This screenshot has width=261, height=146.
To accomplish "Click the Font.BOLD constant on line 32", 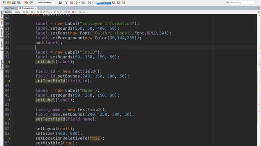I will [146, 33].
